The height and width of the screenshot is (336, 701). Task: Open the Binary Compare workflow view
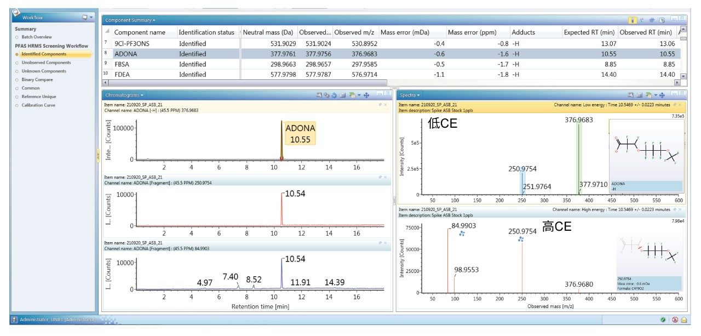click(37, 79)
